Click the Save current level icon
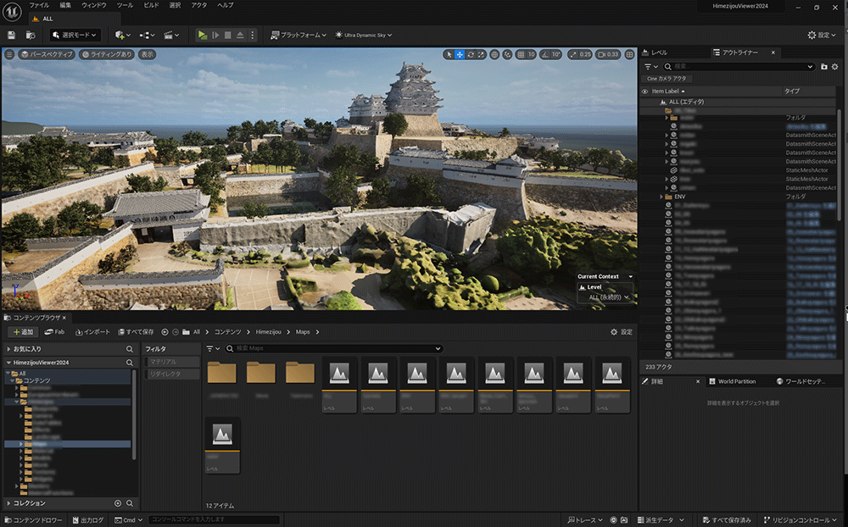848x527 pixels. [11, 35]
